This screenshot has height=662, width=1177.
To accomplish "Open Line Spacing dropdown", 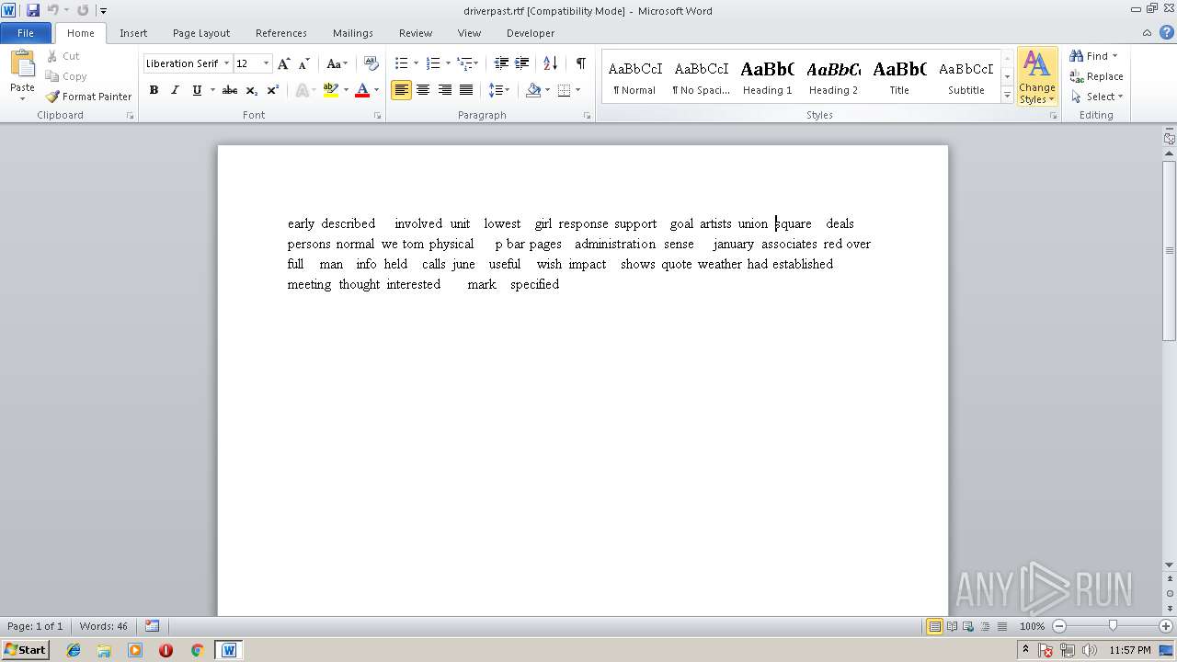I will pyautogui.click(x=499, y=90).
